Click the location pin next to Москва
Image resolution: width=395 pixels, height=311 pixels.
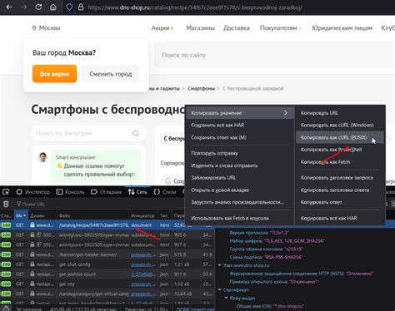(x=34, y=28)
